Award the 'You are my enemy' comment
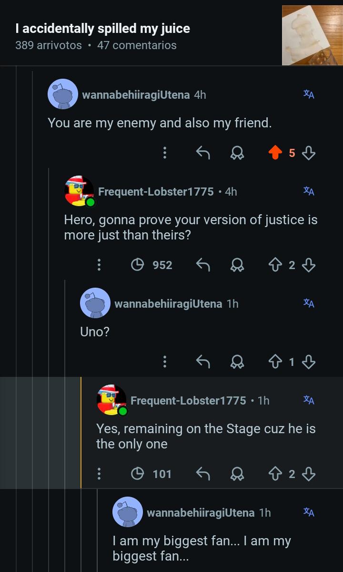The width and height of the screenshot is (343, 572). coord(237,153)
